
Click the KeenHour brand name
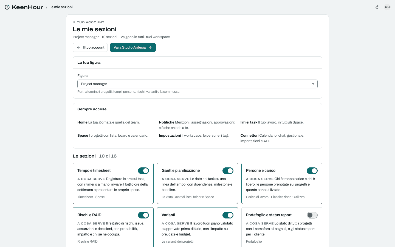pos(27,7)
